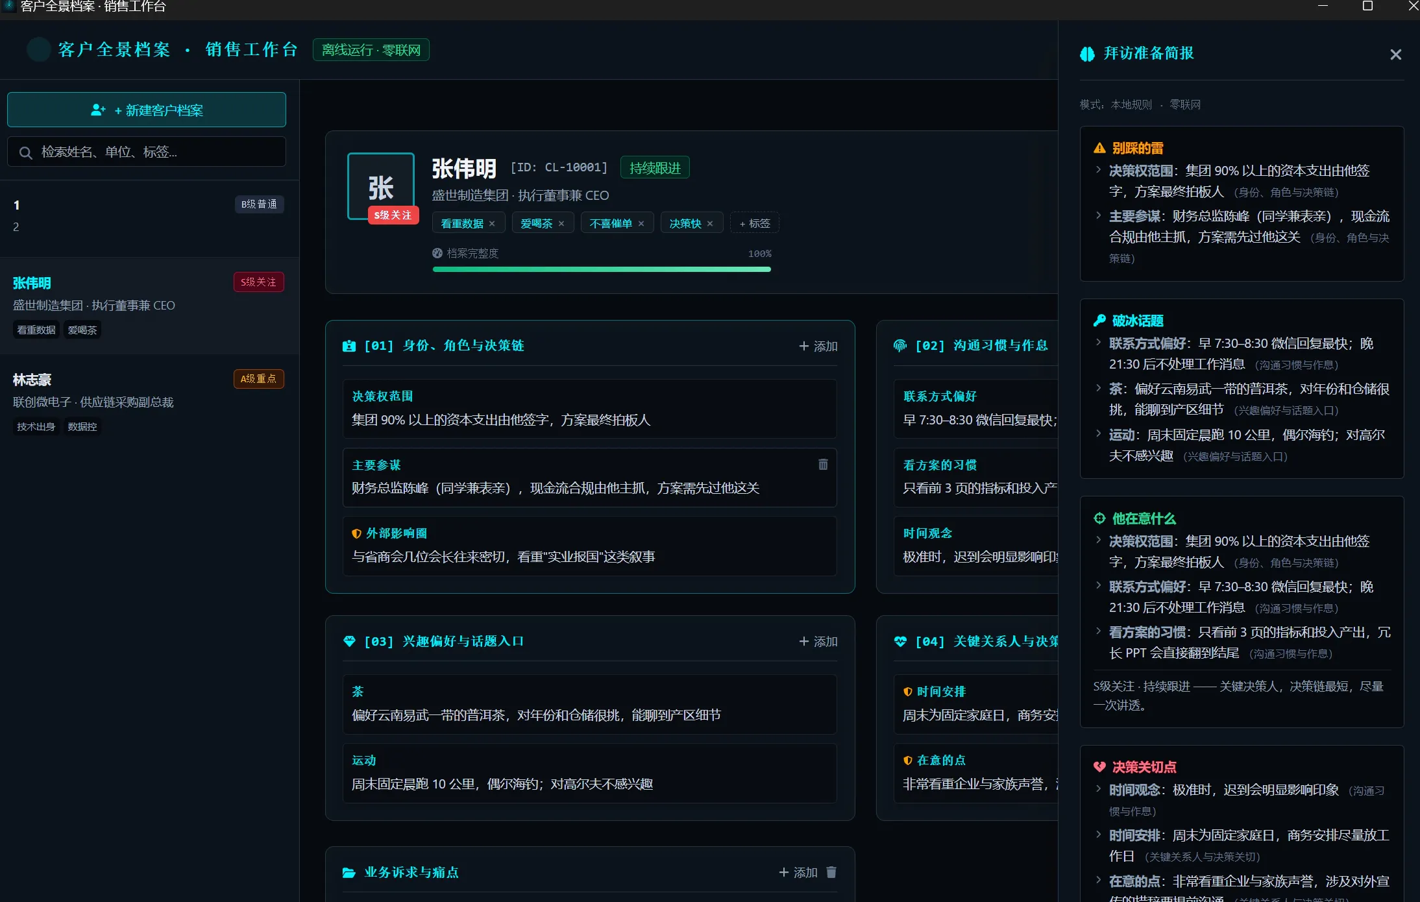The width and height of the screenshot is (1420, 902).
Task: Close the 拜访准备简报 panel
Action: 1396,55
